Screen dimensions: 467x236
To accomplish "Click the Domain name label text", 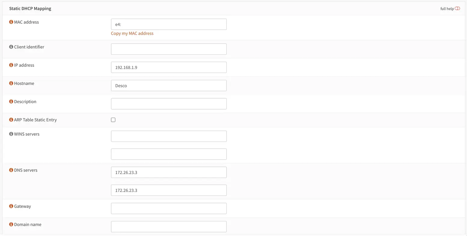I will 28,224.
